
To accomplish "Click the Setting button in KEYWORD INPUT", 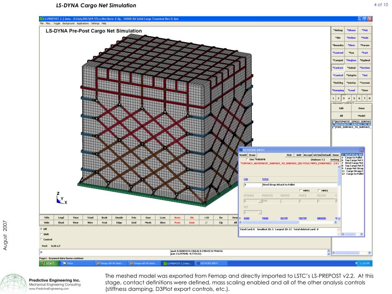I will (x=335, y=160).
